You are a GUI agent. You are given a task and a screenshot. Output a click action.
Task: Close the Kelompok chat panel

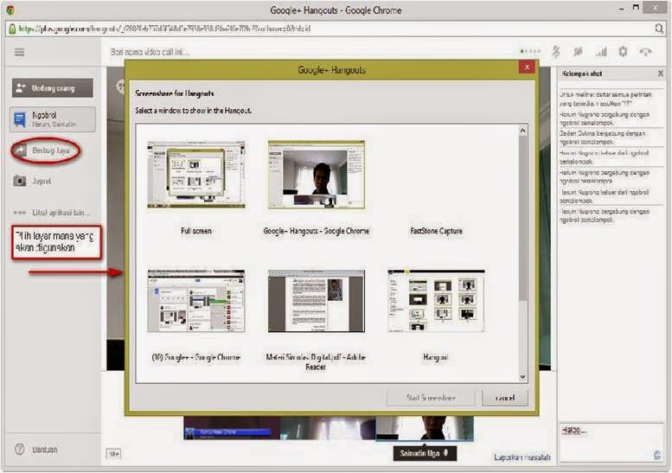[x=661, y=74]
